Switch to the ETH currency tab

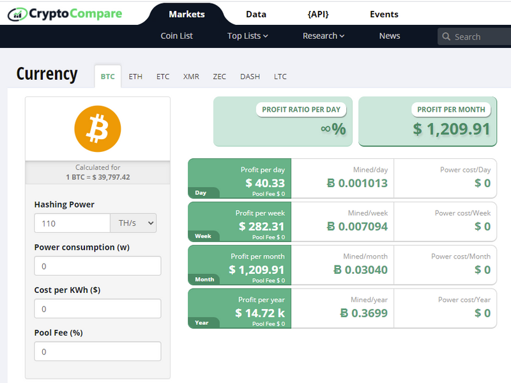point(135,77)
